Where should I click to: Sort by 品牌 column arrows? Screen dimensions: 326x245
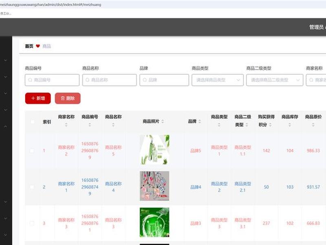pyautogui.click(x=200, y=121)
